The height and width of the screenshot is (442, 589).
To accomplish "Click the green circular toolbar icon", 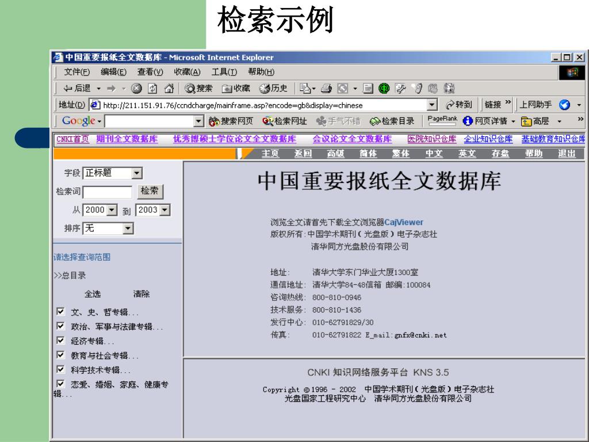I will (384, 88).
